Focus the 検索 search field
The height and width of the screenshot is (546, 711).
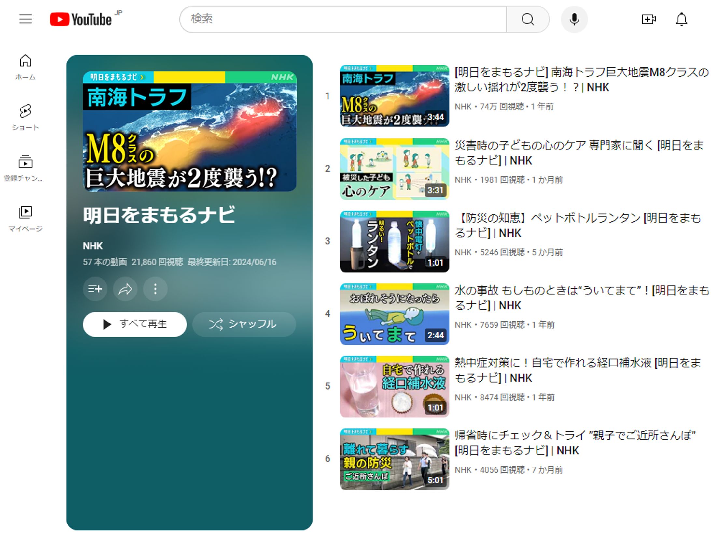343,19
